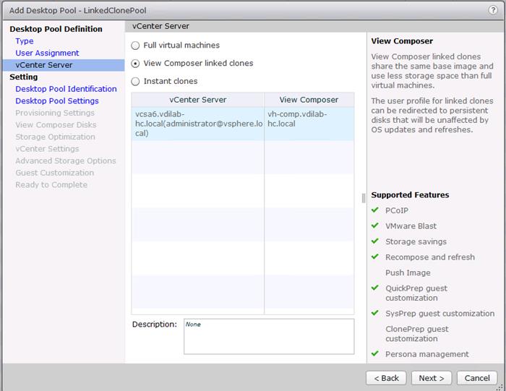506x391 pixels.
Task: Open Desktop Pool Identification step
Action: tap(67, 89)
